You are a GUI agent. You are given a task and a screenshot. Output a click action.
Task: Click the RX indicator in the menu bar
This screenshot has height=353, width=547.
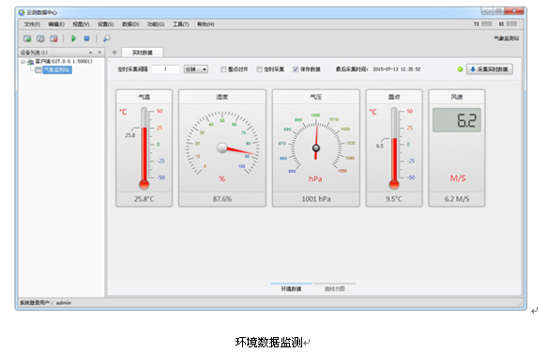[x=508, y=24]
